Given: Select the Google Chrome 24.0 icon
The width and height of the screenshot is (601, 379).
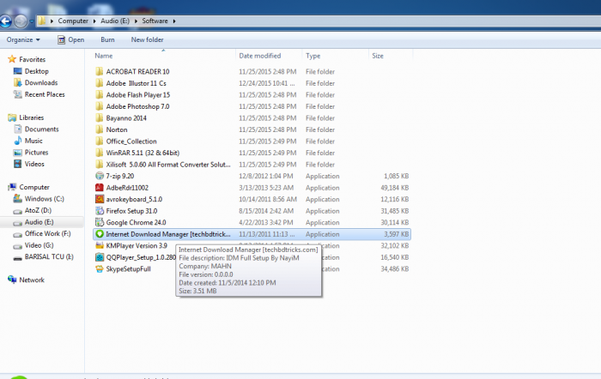Looking at the screenshot, I should (100, 222).
